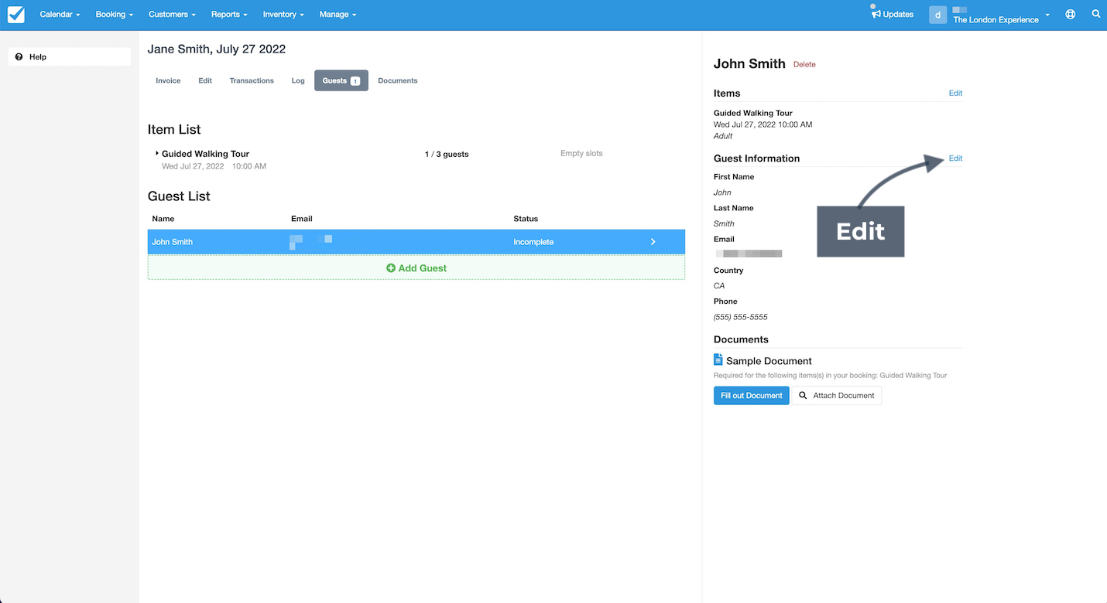
Task: Click the globe language icon
Action: pos(1070,15)
